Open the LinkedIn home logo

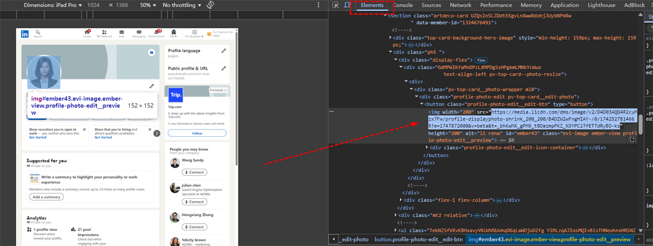(x=25, y=34)
